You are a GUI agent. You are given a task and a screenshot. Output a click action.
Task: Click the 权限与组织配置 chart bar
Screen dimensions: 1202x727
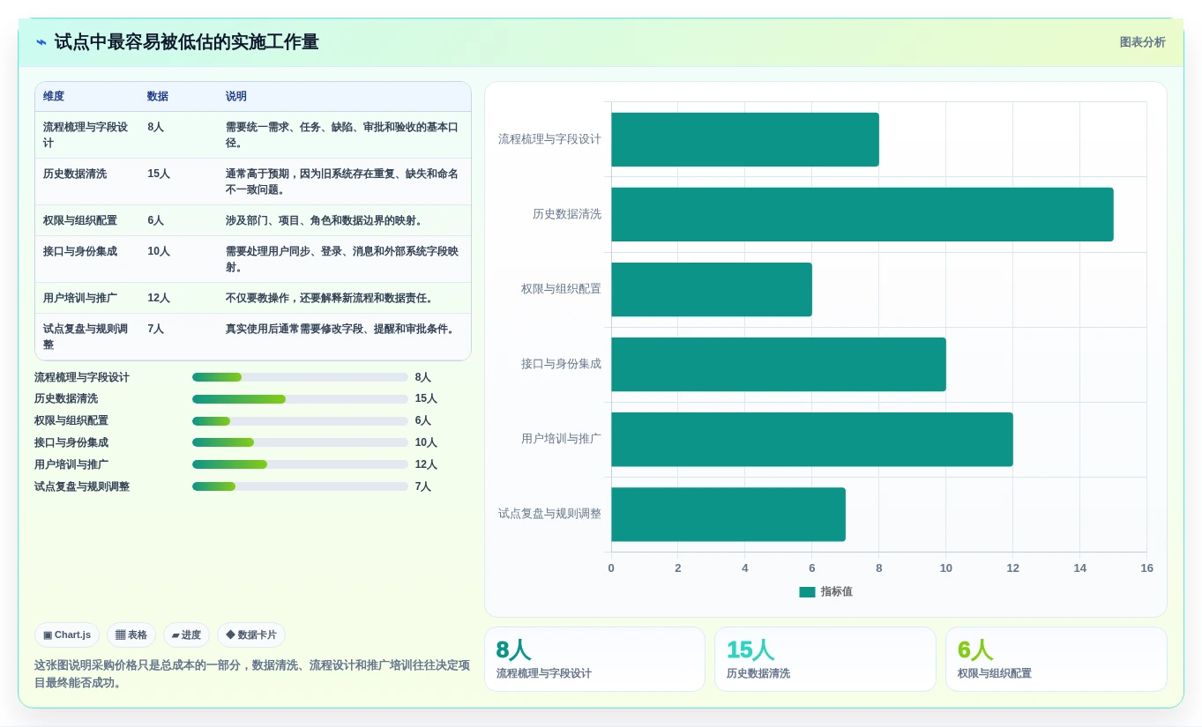tap(712, 290)
